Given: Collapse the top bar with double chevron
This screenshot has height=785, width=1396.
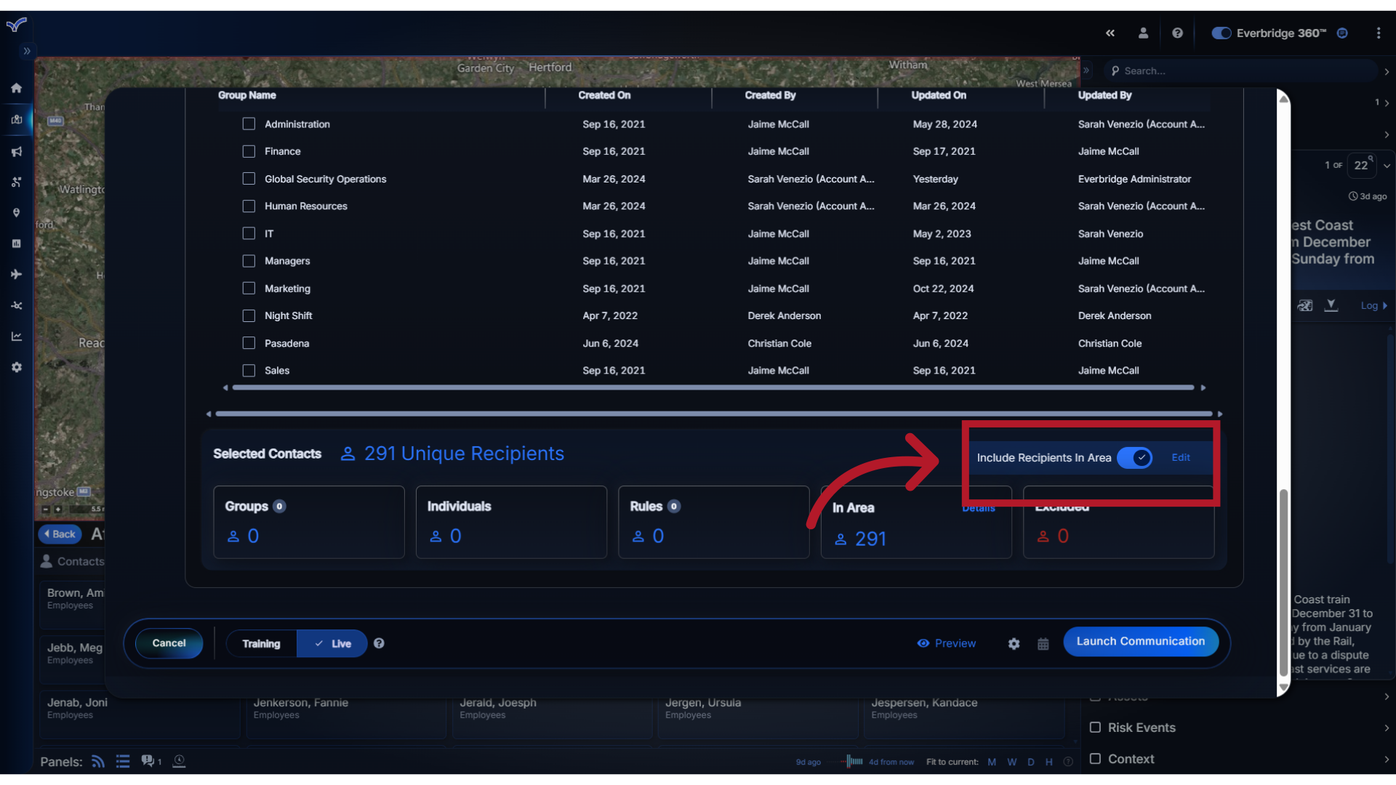Looking at the screenshot, I should pos(1111,33).
